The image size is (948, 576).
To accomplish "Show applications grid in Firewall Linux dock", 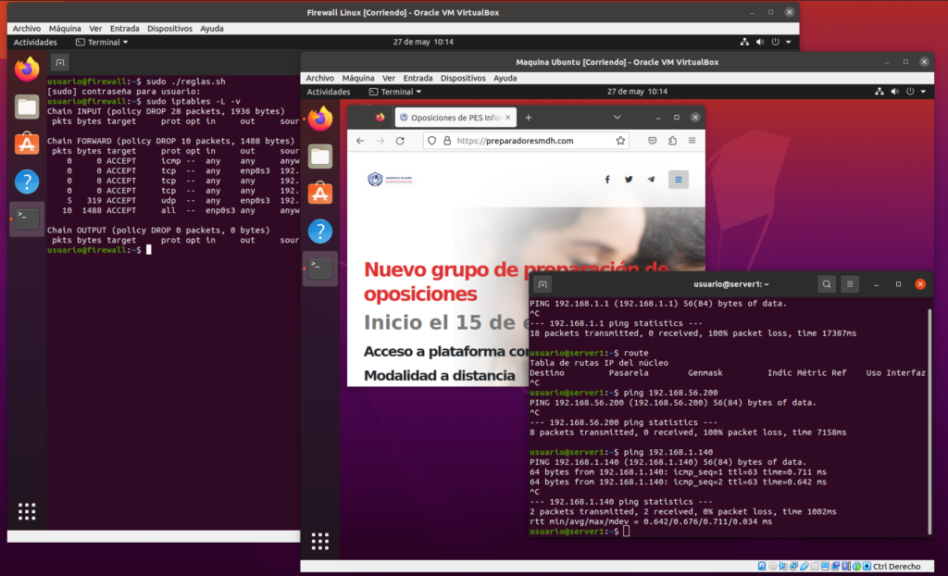I will point(27,511).
